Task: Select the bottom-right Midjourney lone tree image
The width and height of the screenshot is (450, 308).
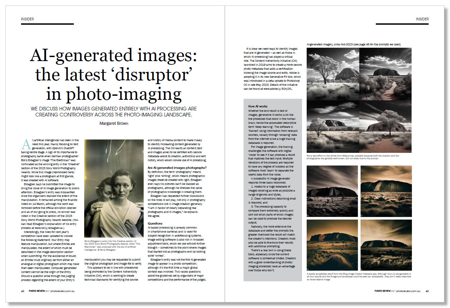Action: pyautogui.click(x=386, y=126)
